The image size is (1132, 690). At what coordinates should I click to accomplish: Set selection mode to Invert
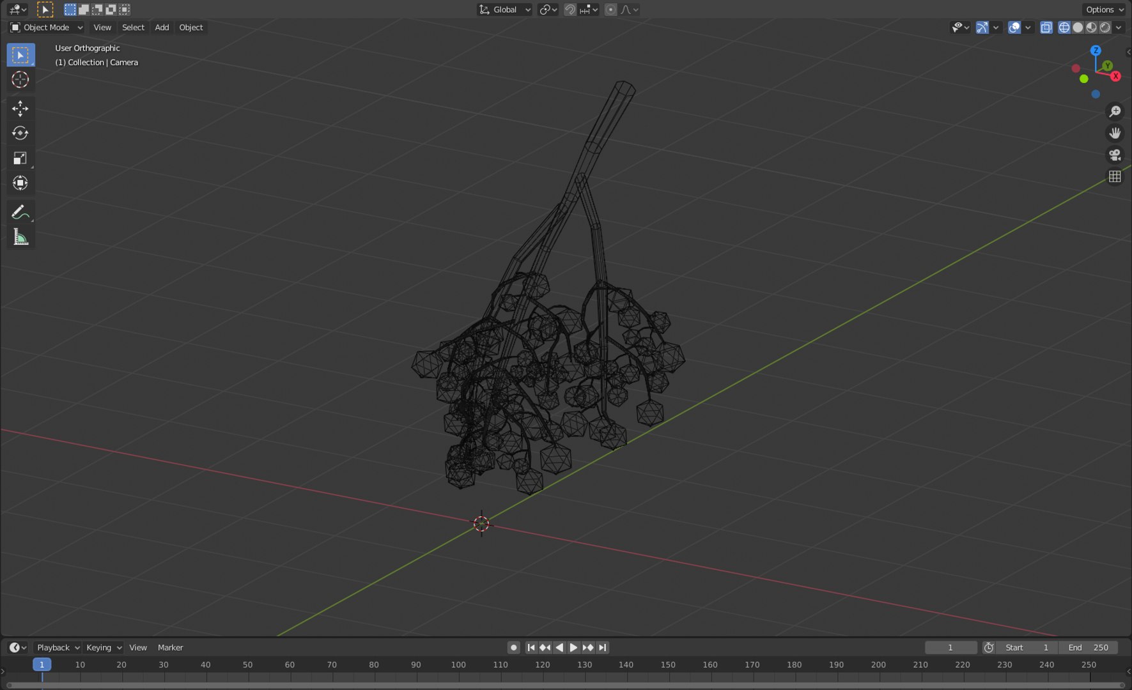click(x=111, y=10)
